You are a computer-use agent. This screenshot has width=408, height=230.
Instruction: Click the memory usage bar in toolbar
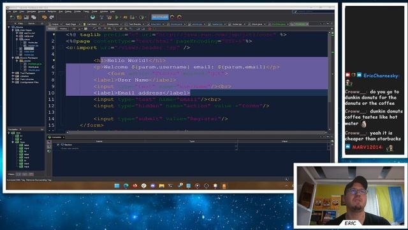(x=160, y=17)
